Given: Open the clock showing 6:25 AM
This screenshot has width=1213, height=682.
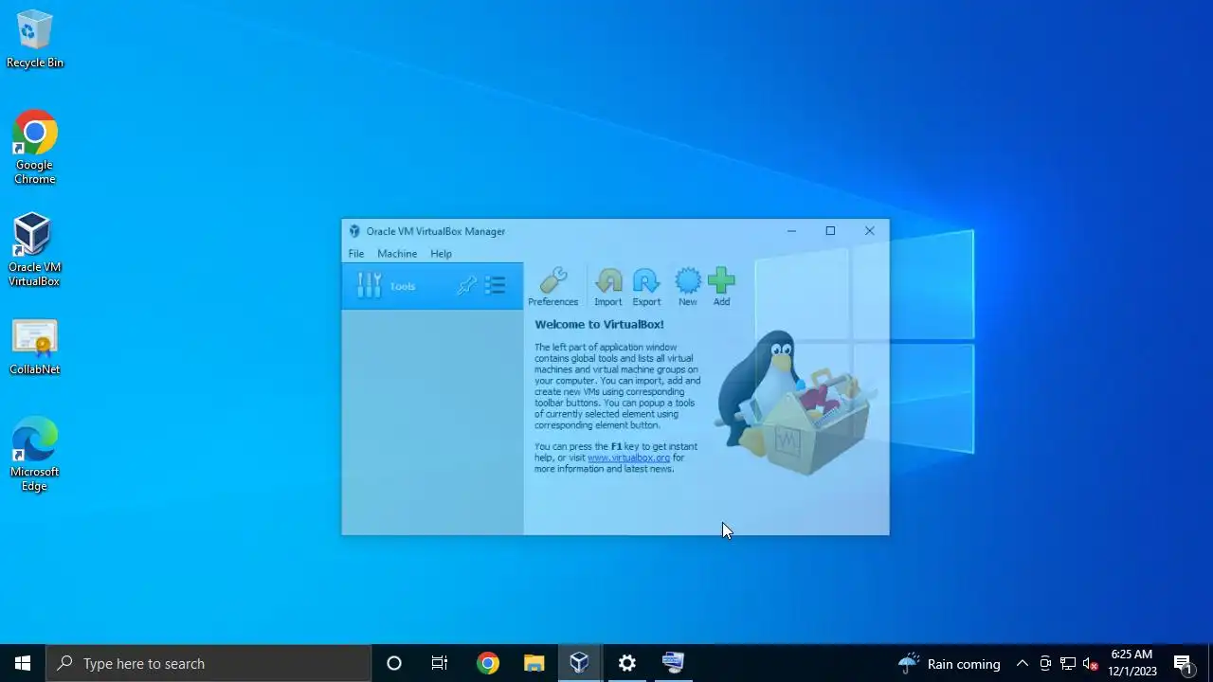Looking at the screenshot, I should (1132, 663).
